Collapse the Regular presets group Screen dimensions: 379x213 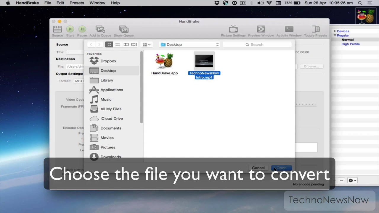pyautogui.click(x=335, y=35)
